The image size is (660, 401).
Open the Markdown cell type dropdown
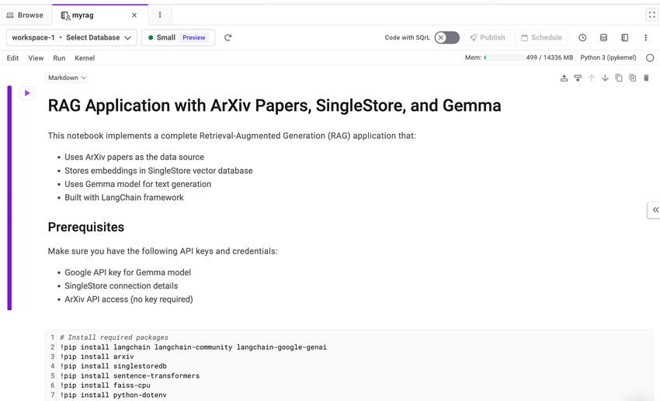(x=67, y=78)
